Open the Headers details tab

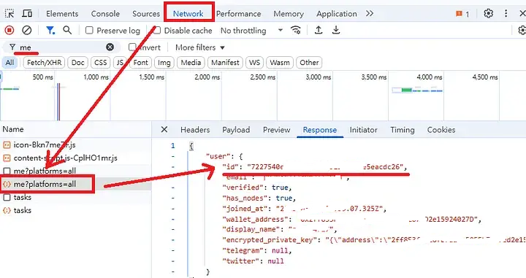coord(195,130)
